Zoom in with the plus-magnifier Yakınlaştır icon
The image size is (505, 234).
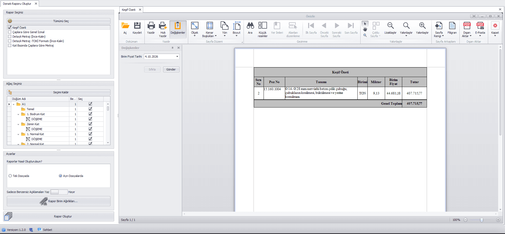422,28
